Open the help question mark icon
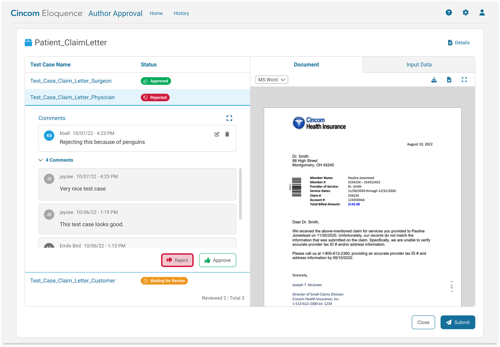 [x=448, y=12]
